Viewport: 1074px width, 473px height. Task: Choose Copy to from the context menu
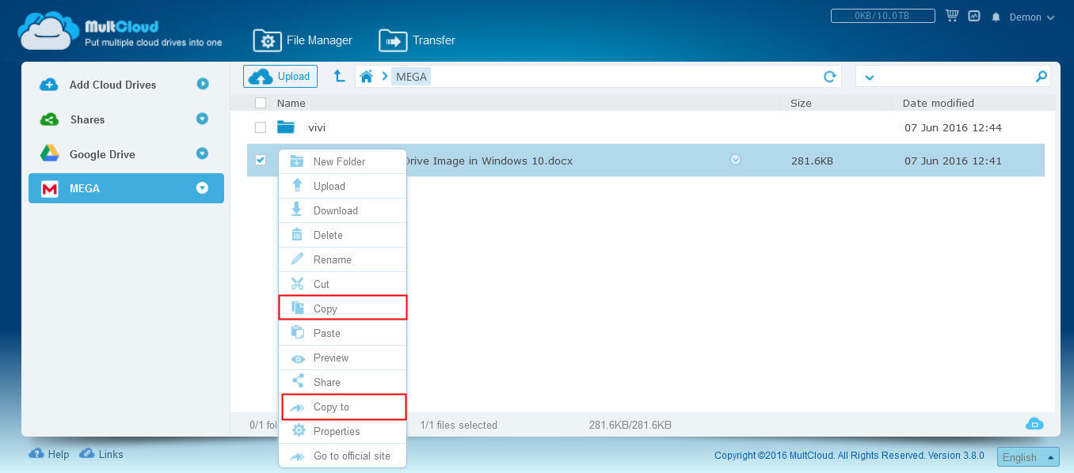[x=342, y=407]
